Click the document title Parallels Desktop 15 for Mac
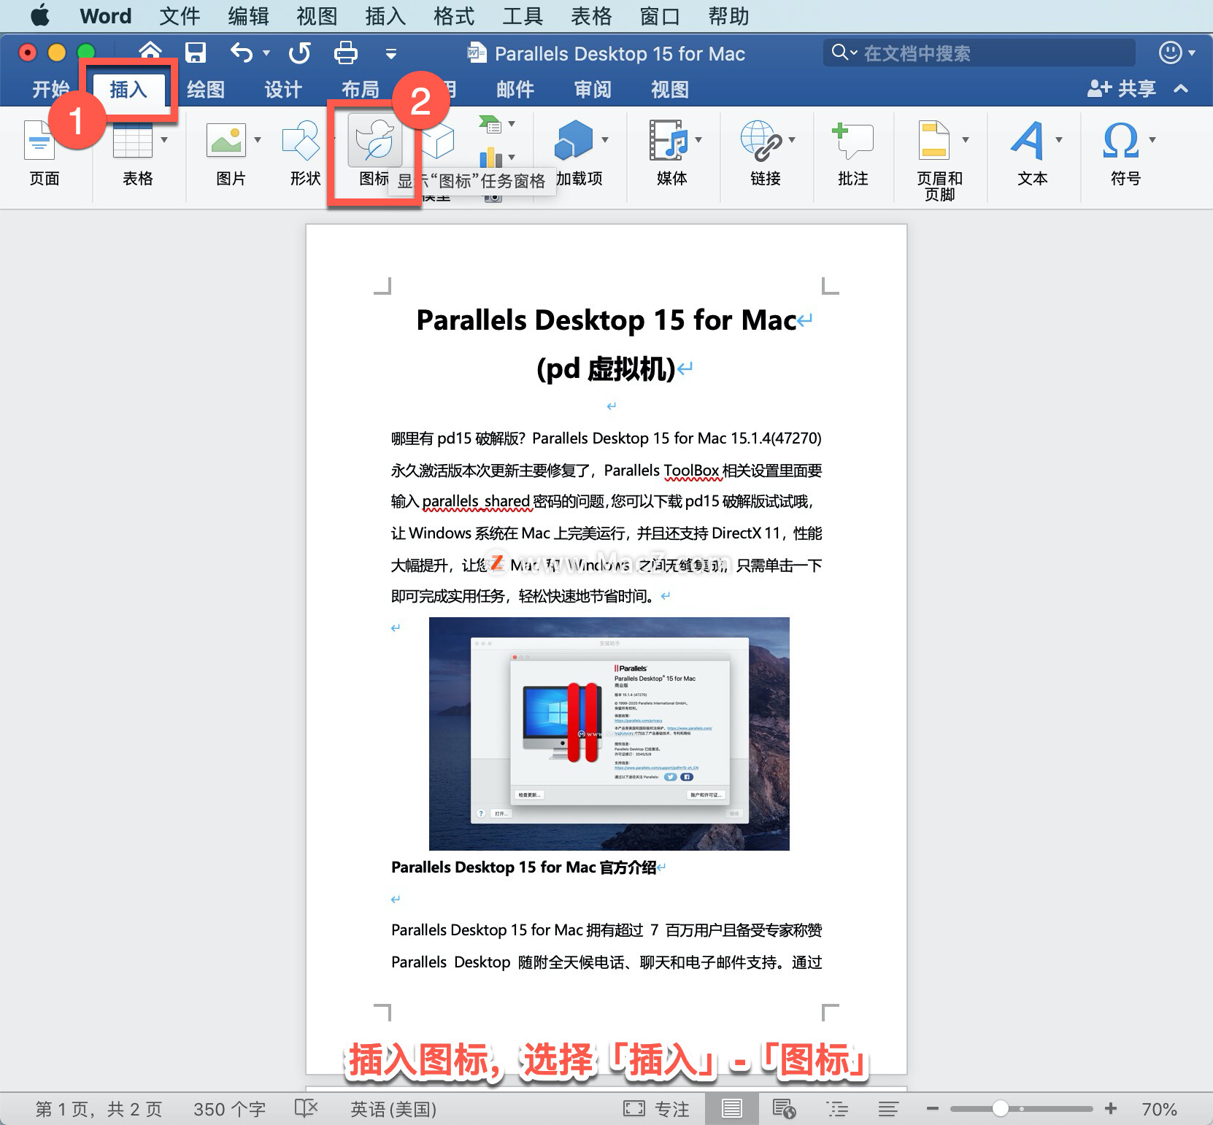The width and height of the screenshot is (1213, 1125). (606, 320)
